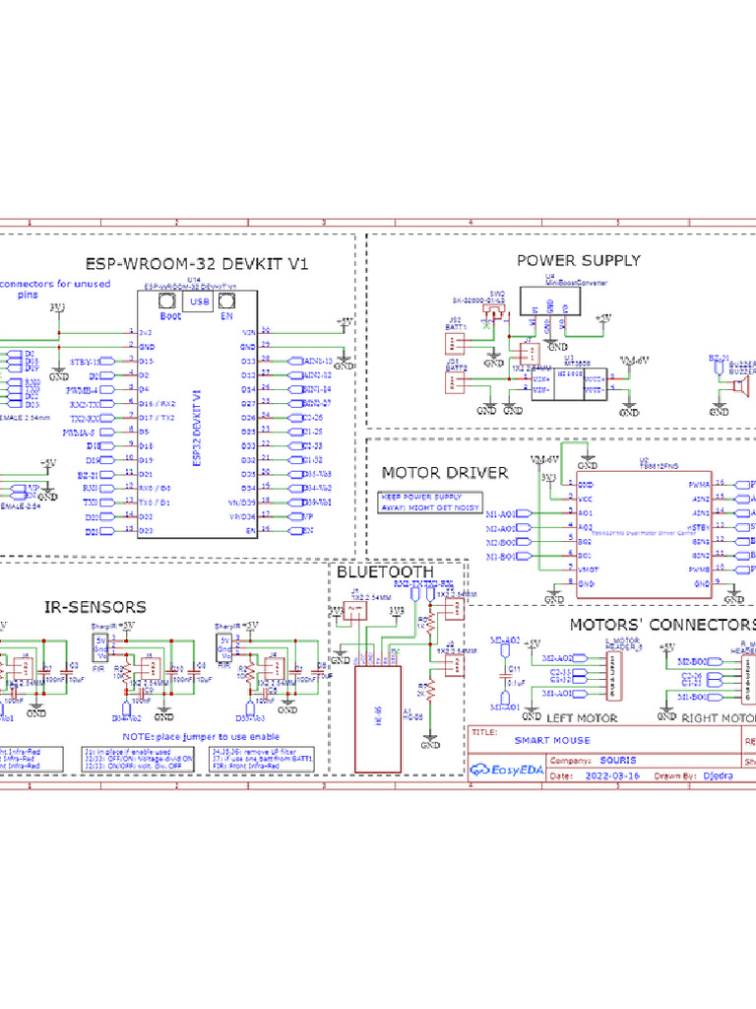Click the KEEP POWER SUPPLY AWAY note box
The width and height of the screenshot is (756, 1009).
tap(430, 503)
